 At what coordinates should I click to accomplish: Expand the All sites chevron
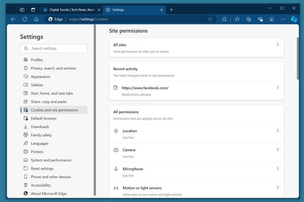tap(277, 45)
